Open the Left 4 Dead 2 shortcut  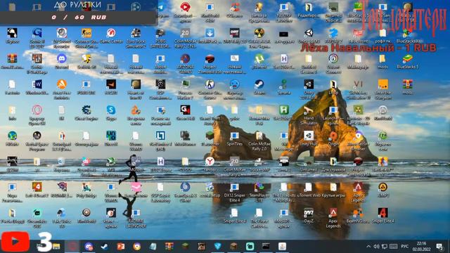[37, 188]
